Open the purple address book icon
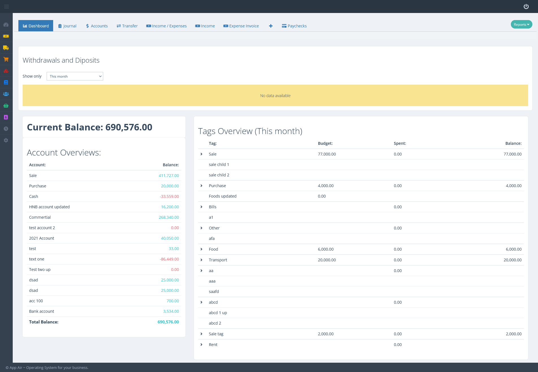The height and width of the screenshot is (372, 538). 6,117
